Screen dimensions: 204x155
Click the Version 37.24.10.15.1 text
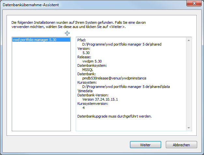[x=100, y=99]
